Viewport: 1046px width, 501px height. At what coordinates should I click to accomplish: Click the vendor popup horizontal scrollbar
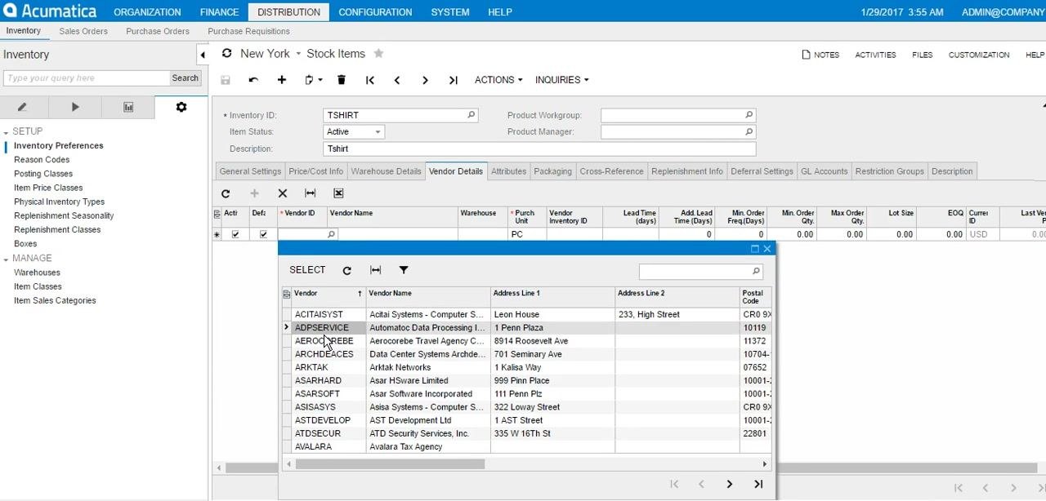click(390, 464)
